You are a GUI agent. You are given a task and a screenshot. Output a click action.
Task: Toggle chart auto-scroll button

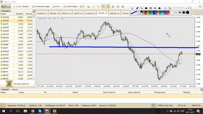103,6
